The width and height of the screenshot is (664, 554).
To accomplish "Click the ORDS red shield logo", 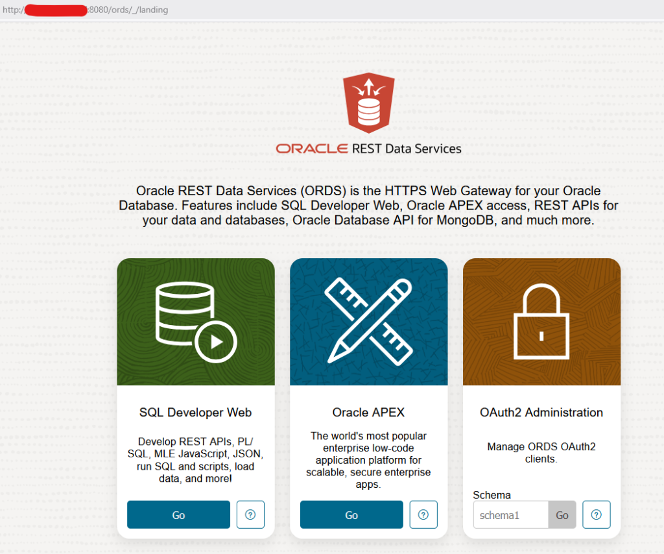I will tap(369, 102).
